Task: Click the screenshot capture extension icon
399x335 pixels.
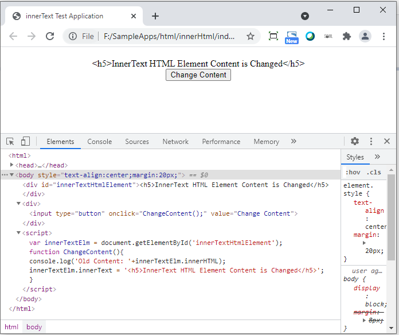Action: point(273,36)
